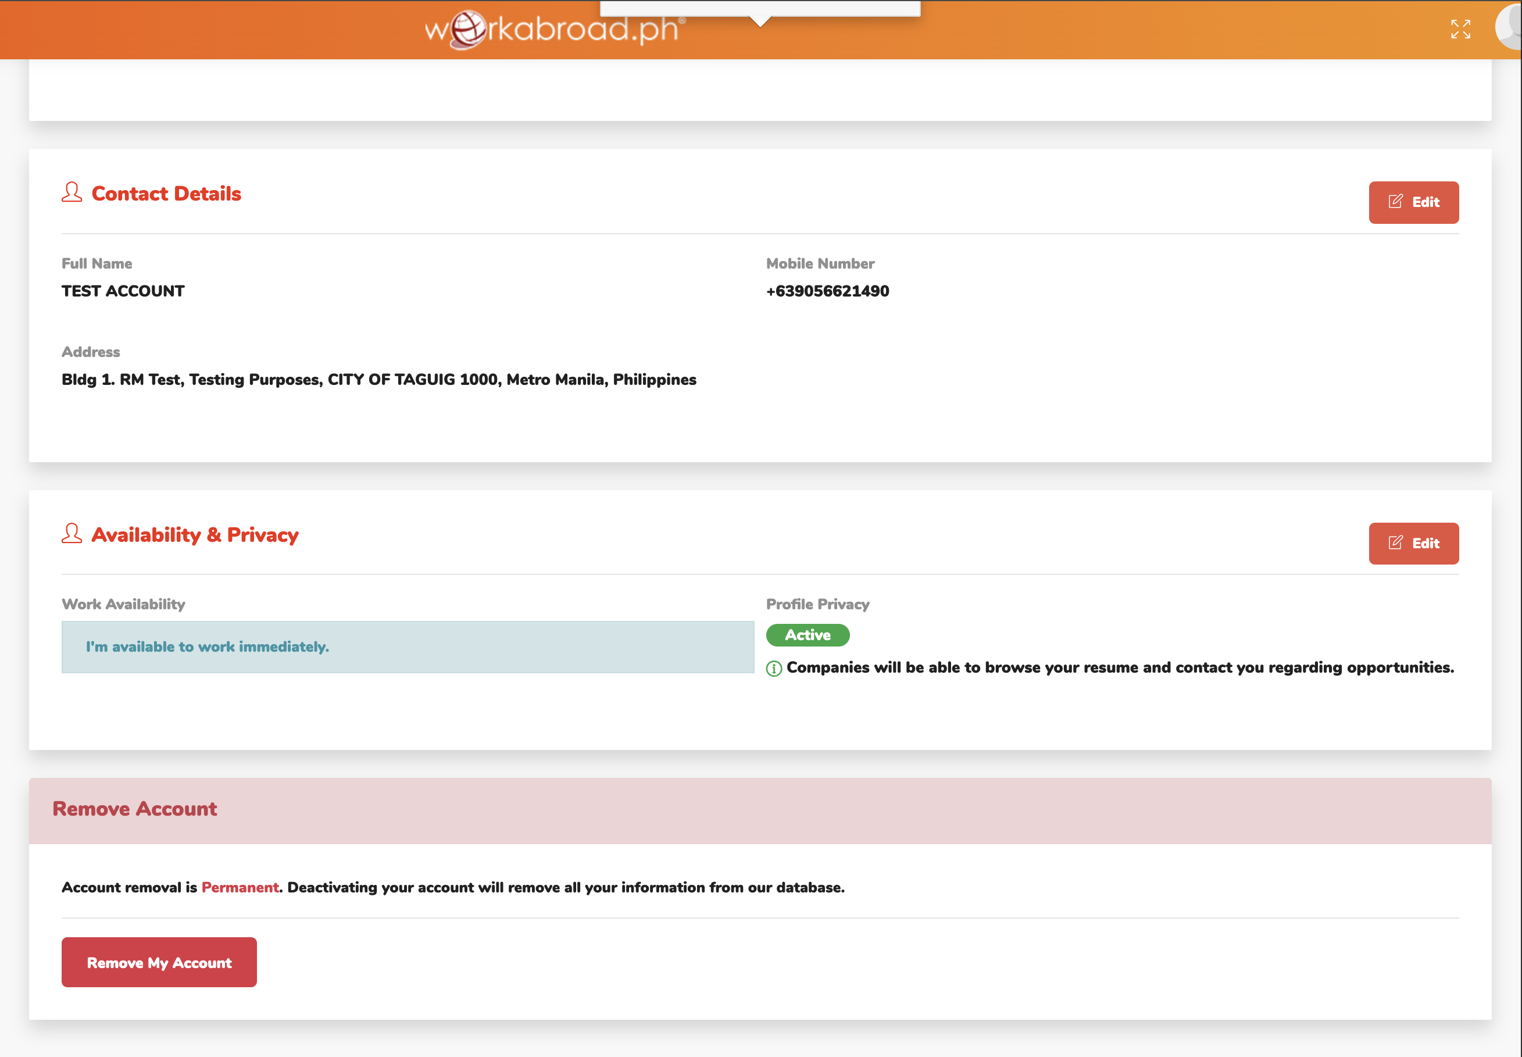
Task: Select the work availability status box
Action: [407, 647]
